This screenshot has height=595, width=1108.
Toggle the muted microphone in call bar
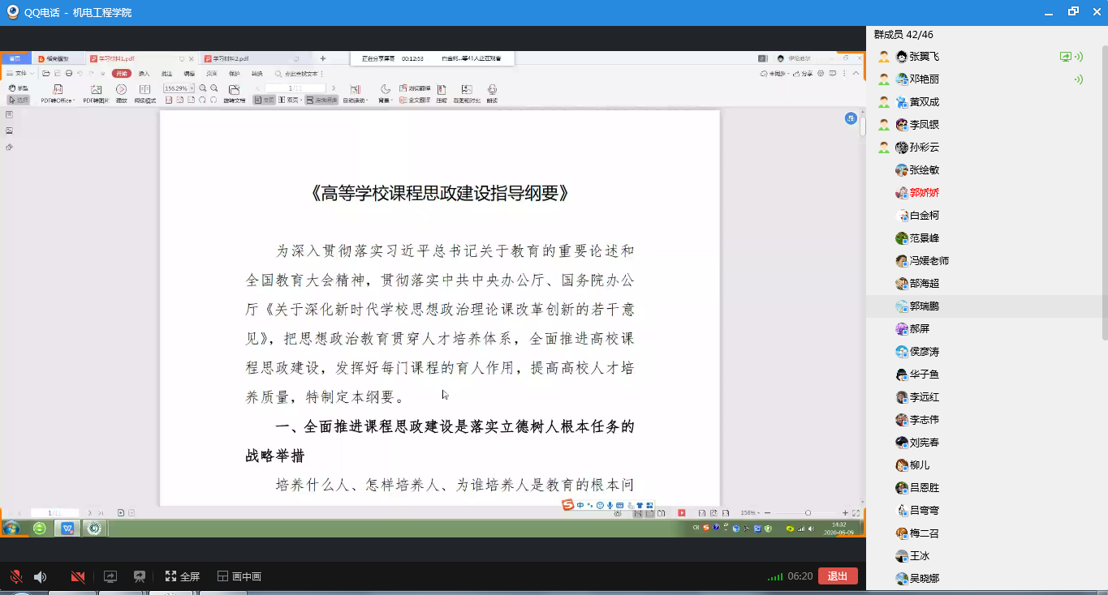point(15,577)
